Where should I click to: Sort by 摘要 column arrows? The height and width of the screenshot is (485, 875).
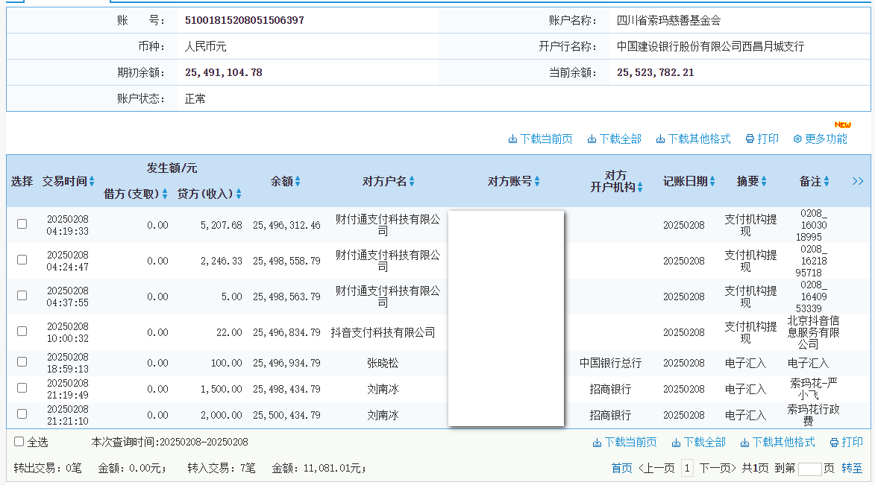[x=763, y=181]
